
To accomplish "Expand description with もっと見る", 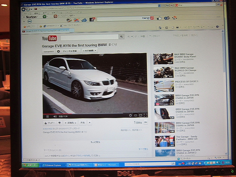I will 95,142.
